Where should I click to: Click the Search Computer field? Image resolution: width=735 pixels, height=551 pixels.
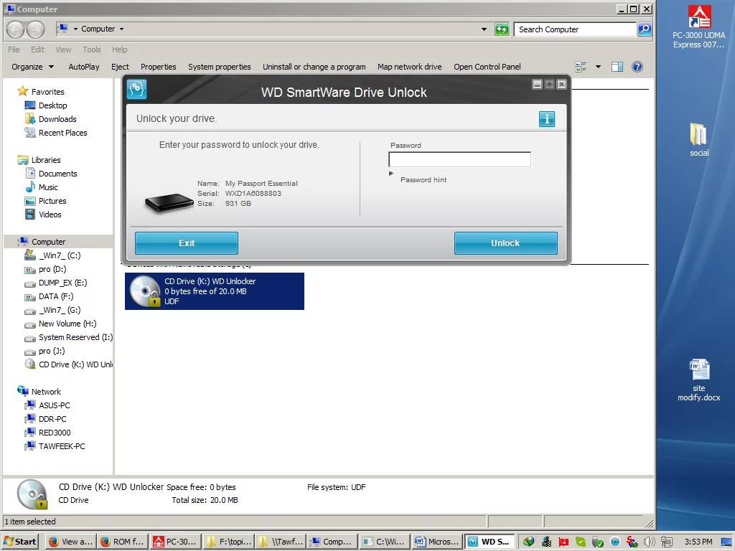(576, 29)
